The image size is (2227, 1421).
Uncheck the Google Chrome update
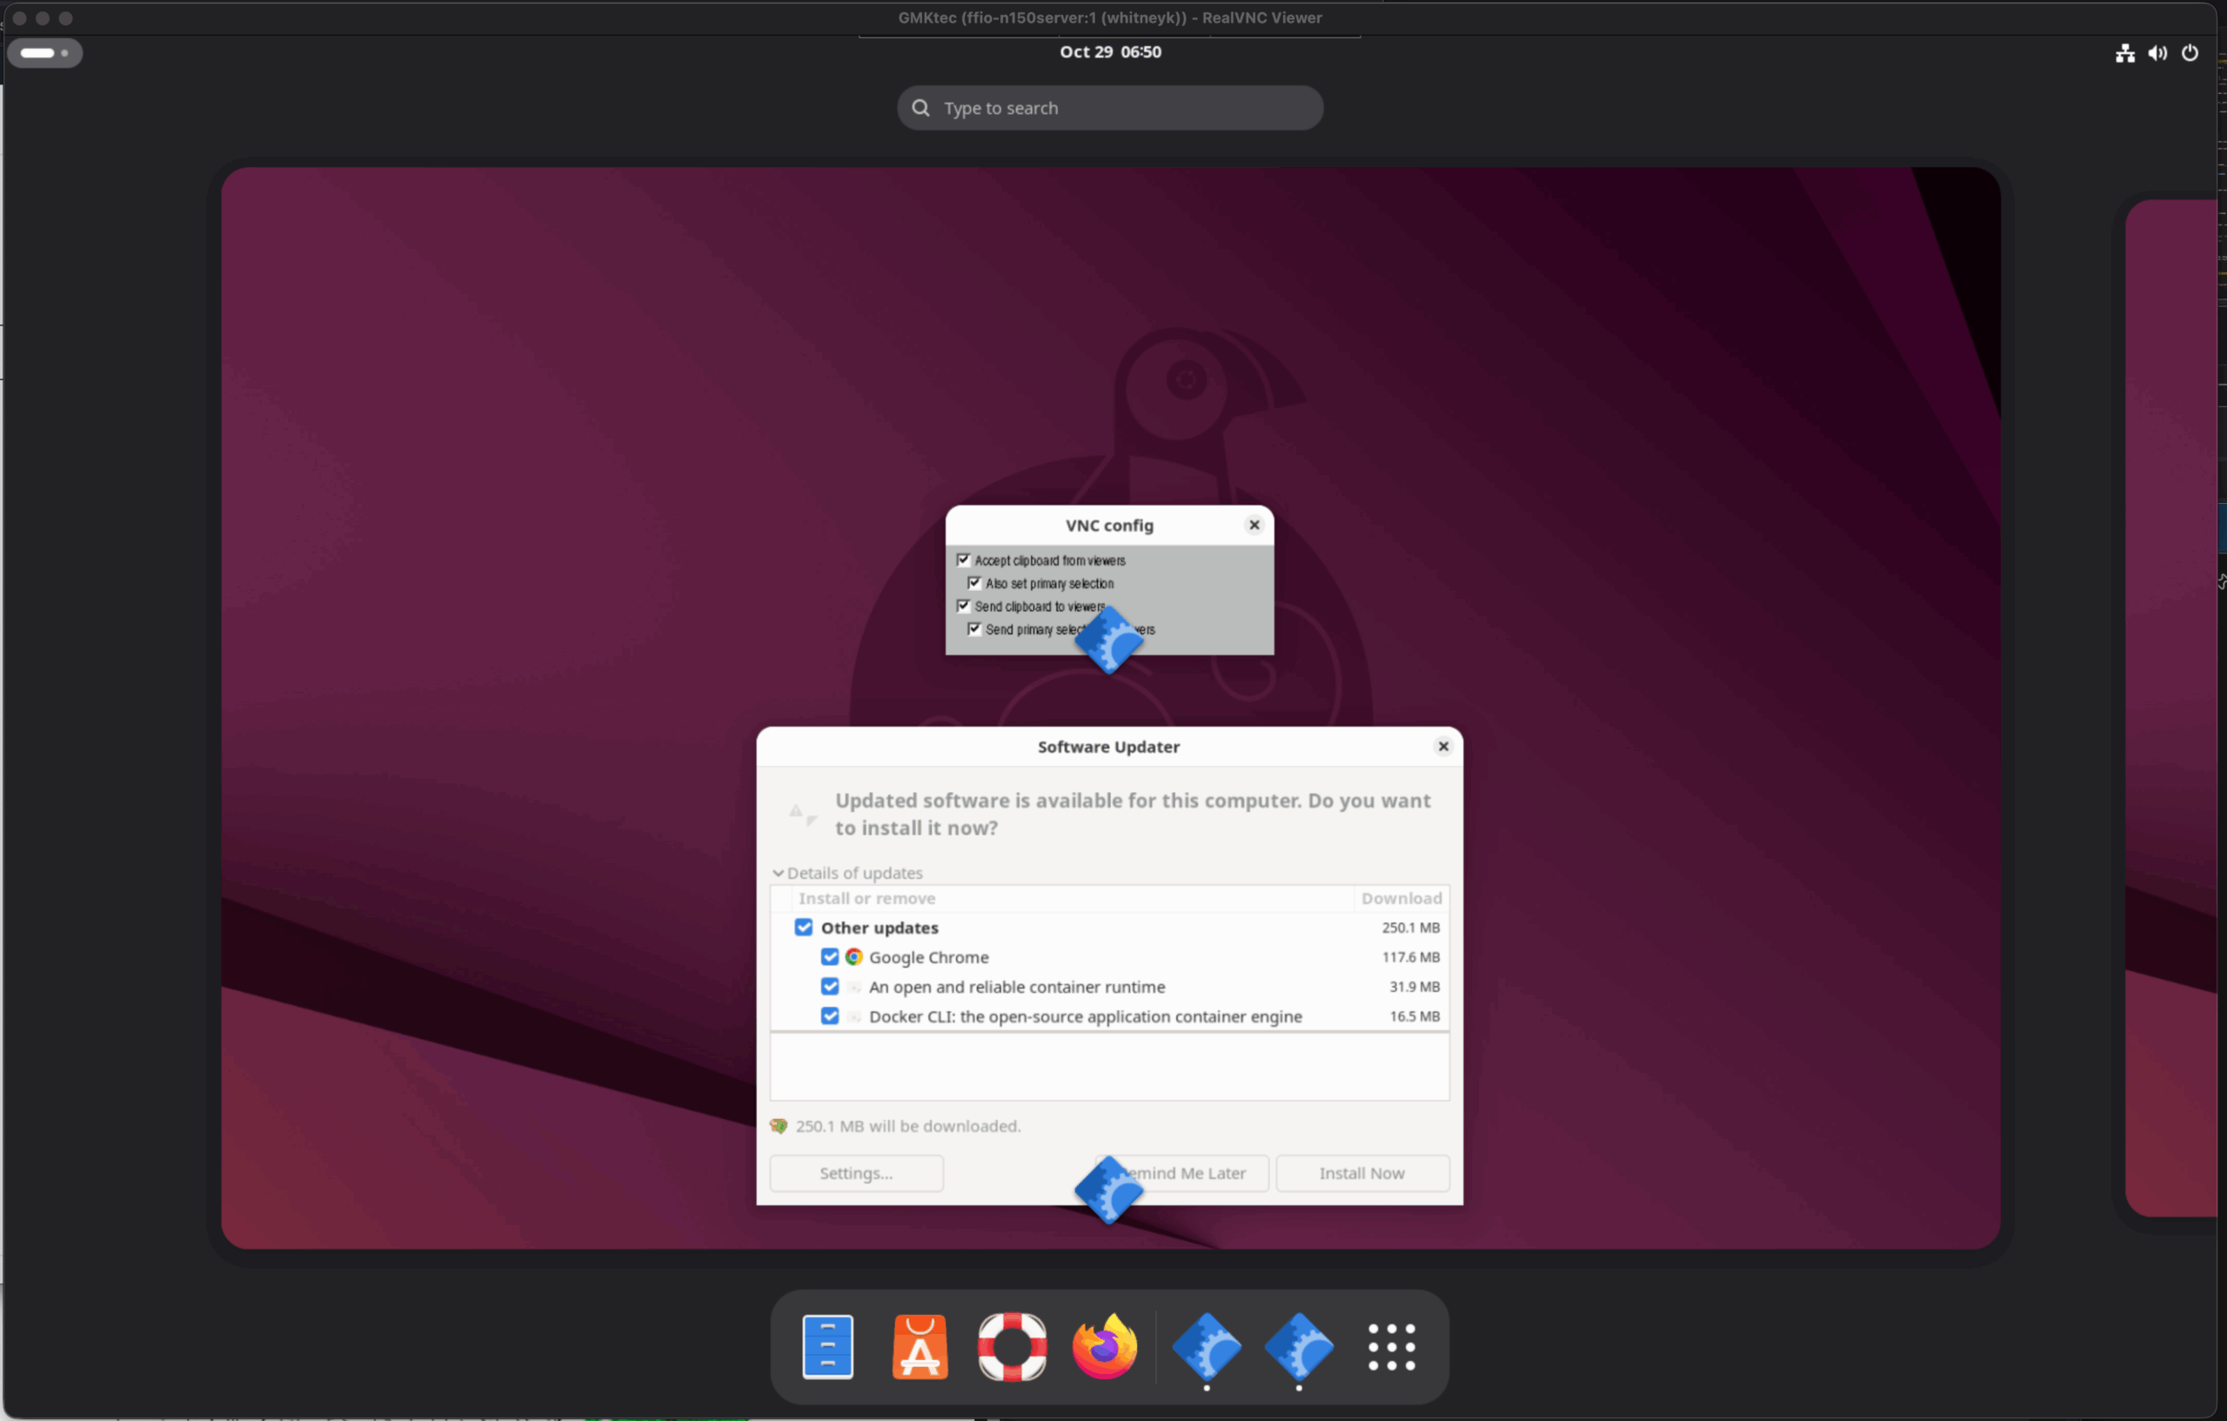pyautogui.click(x=830, y=956)
